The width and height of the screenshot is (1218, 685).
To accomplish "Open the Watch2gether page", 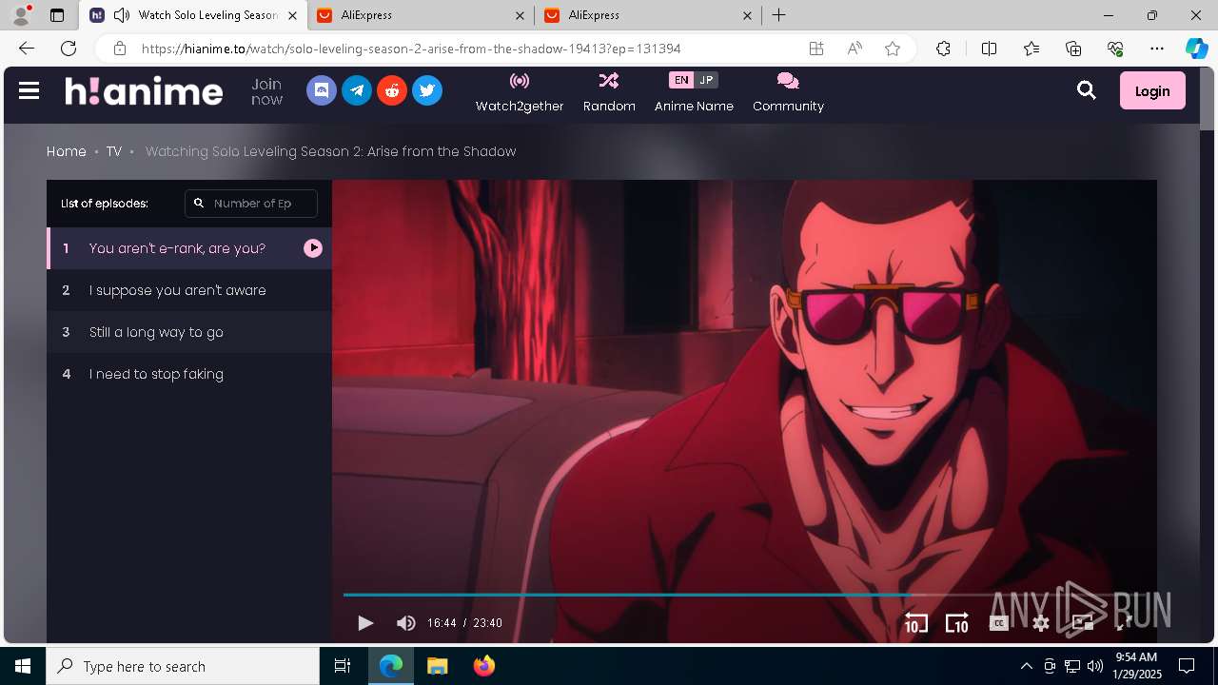I will click(x=520, y=92).
